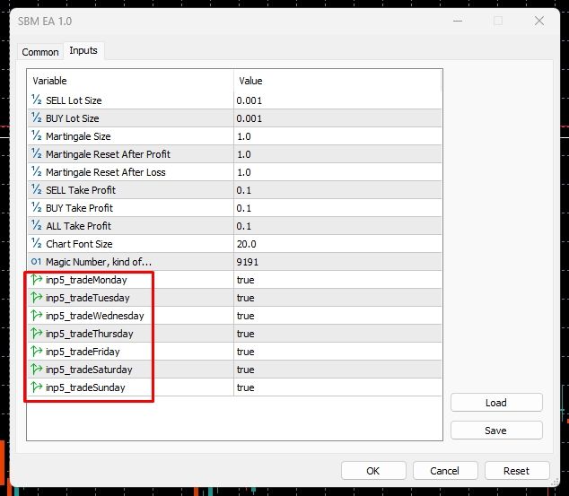Viewport: 569px width, 496px height.
Task: Select the 'Martingale Size' variable name
Action: point(78,136)
